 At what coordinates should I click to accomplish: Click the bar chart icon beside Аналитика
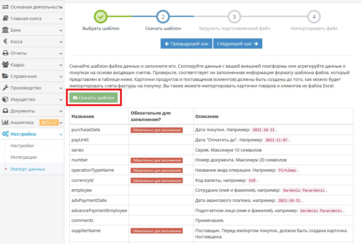click(x=5, y=123)
